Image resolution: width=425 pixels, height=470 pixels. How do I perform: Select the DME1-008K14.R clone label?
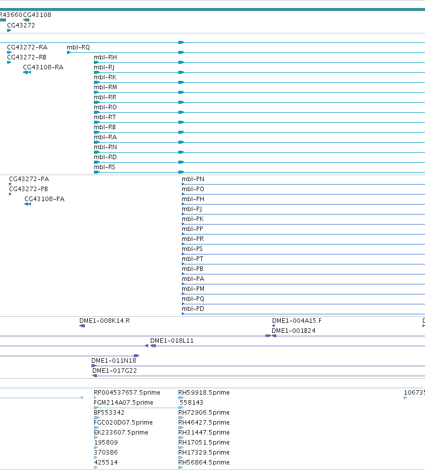[x=105, y=321]
